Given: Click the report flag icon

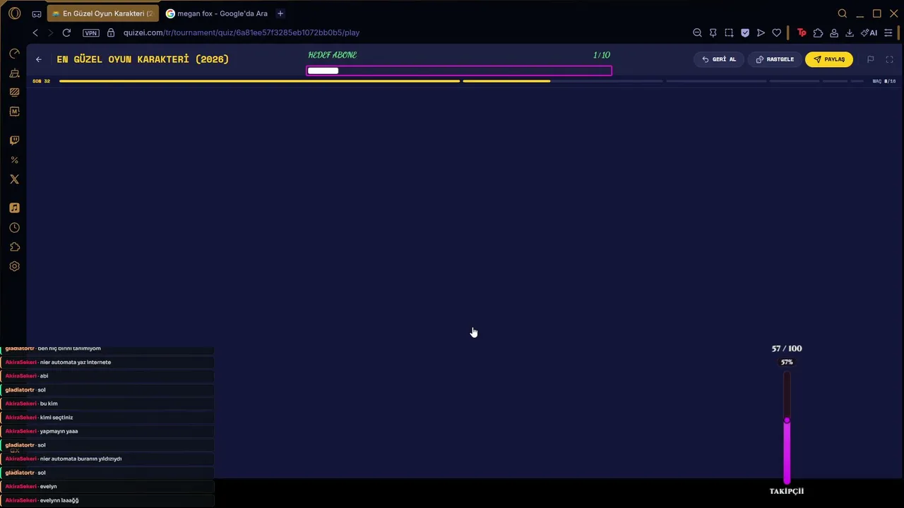Looking at the screenshot, I should (870, 59).
